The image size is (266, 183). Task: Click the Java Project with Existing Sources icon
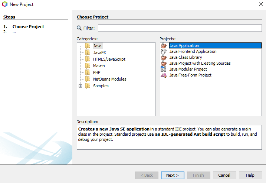pyautogui.click(x=164, y=63)
